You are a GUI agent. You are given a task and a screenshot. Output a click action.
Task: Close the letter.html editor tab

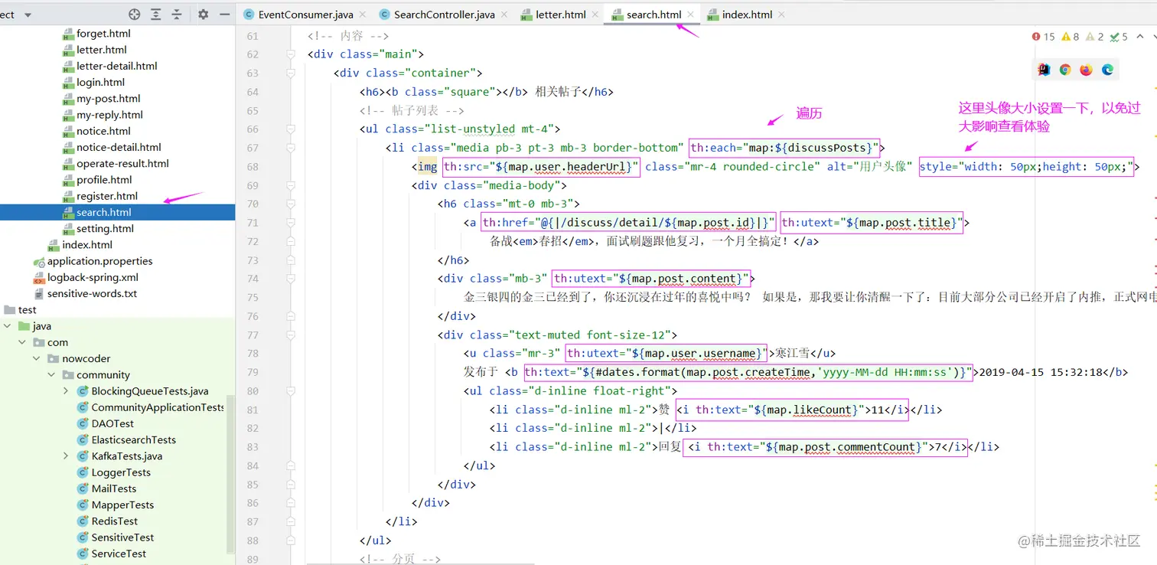tap(596, 15)
